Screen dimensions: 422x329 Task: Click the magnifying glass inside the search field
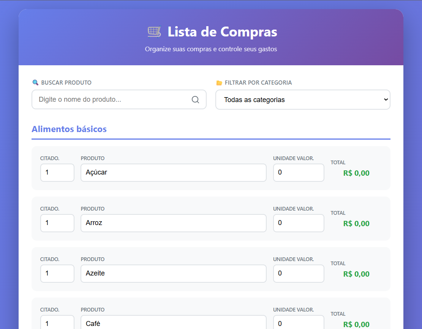(x=195, y=99)
